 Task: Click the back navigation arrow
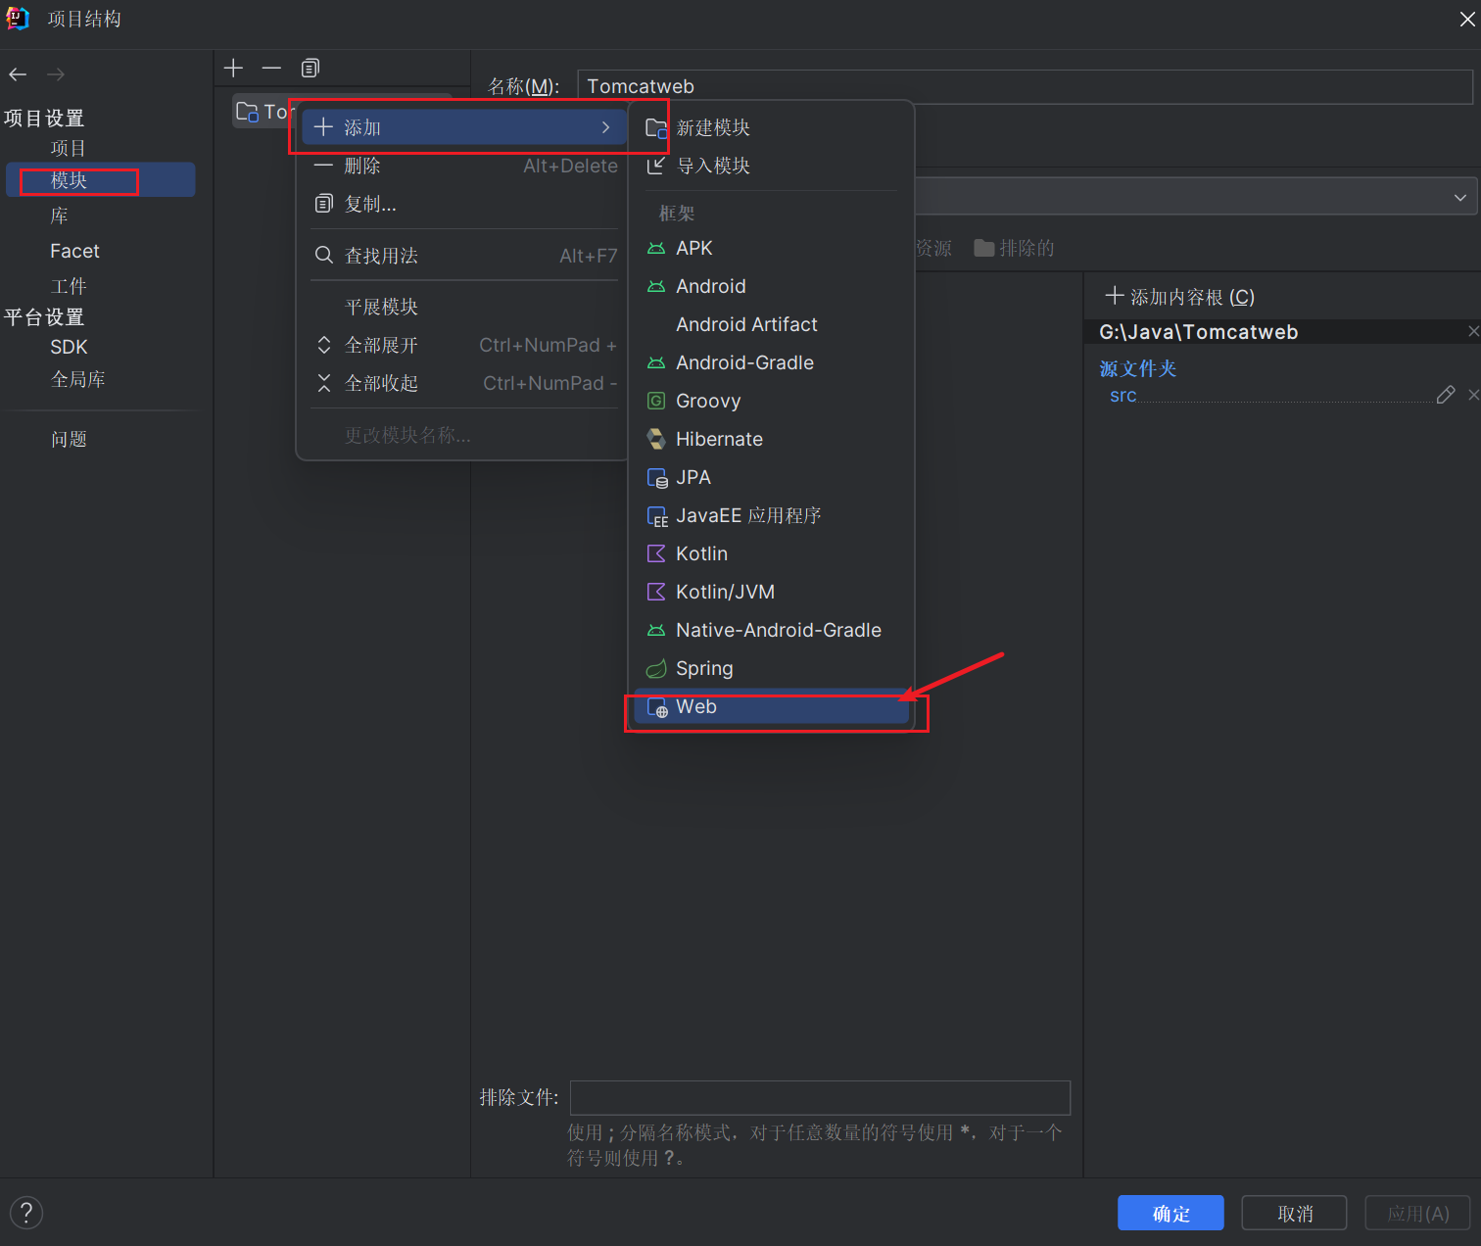[x=18, y=74]
